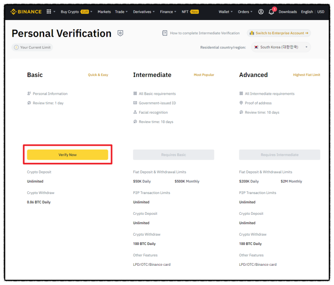Click the Personal Verification title

(61, 33)
